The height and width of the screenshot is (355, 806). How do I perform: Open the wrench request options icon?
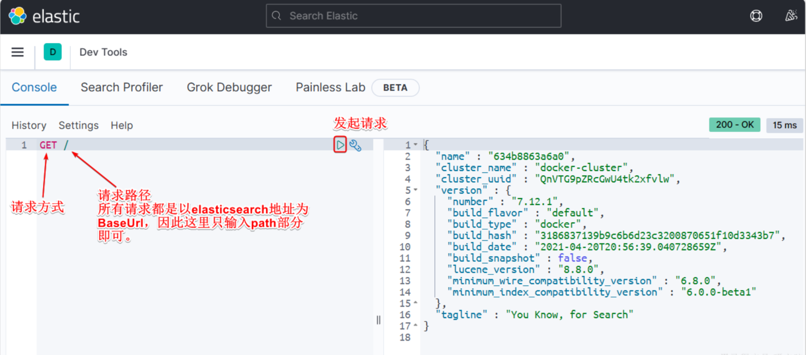coord(355,146)
